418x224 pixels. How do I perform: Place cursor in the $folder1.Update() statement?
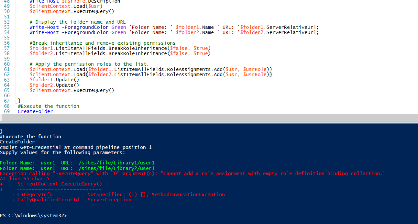point(53,79)
